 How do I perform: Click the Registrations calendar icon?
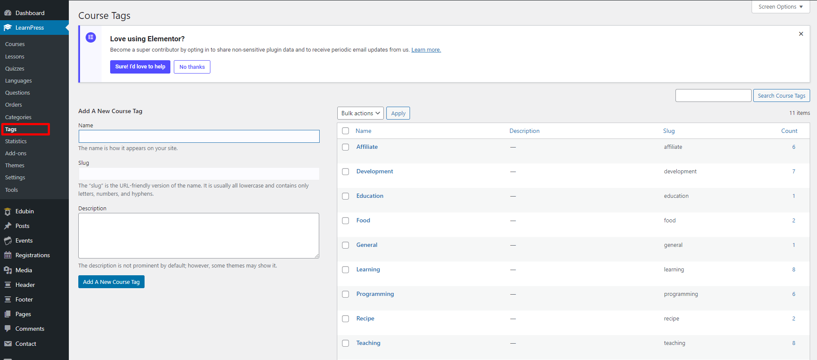pos(8,255)
